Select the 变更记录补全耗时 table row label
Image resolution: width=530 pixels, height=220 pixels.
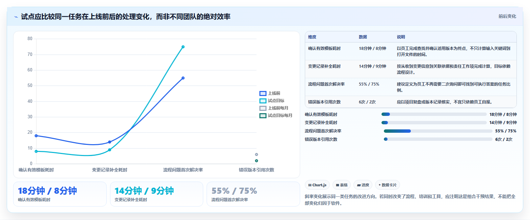pos(324,66)
